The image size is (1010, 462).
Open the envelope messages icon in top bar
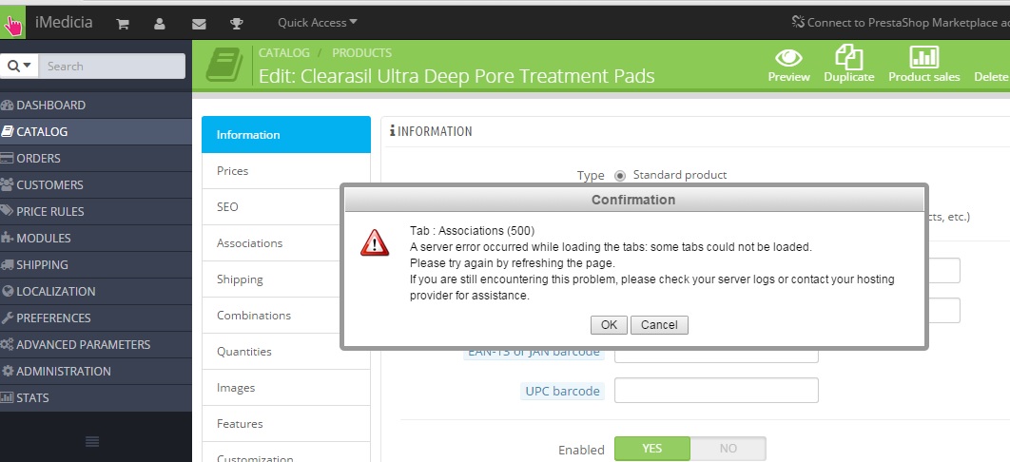[199, 24]
